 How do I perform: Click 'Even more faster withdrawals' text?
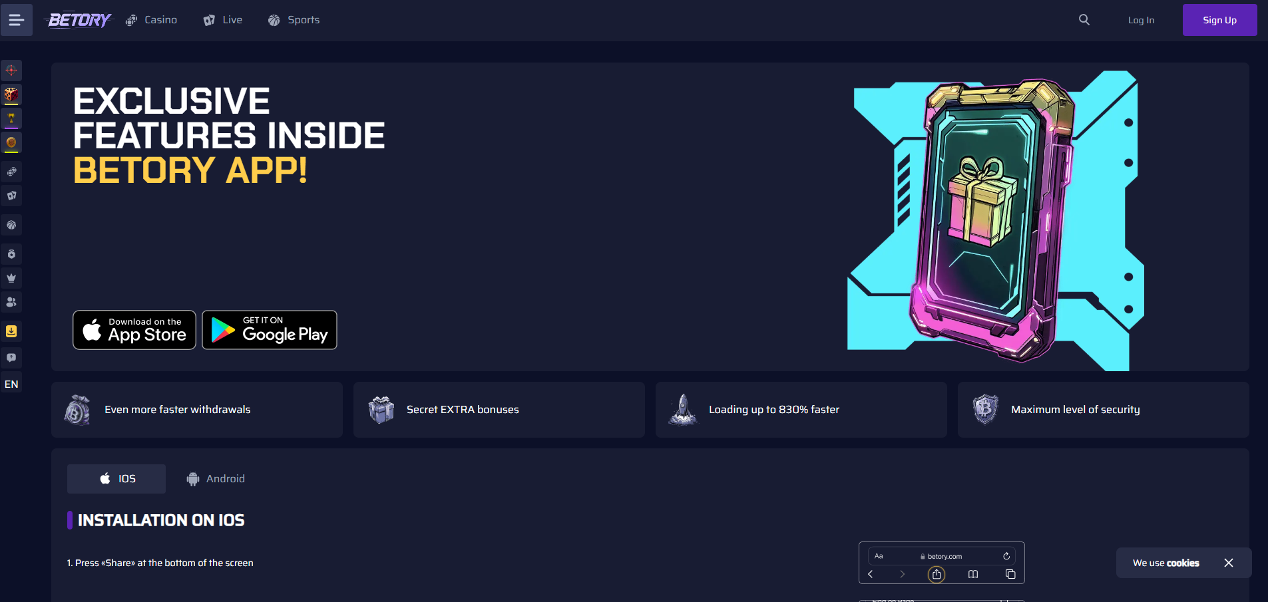tap(178, 410)
